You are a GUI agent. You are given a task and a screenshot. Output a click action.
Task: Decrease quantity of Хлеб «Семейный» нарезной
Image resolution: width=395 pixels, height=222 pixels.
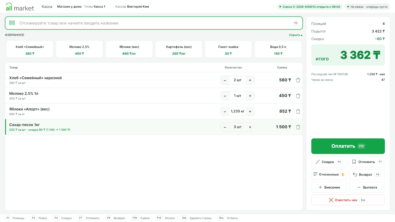click(x=225, y=80)
